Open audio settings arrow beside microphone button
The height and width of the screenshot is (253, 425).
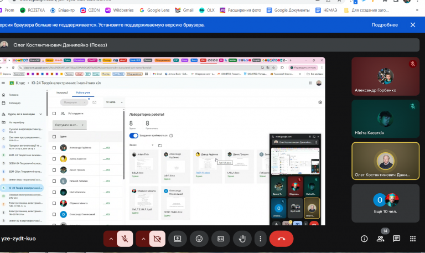111,239
